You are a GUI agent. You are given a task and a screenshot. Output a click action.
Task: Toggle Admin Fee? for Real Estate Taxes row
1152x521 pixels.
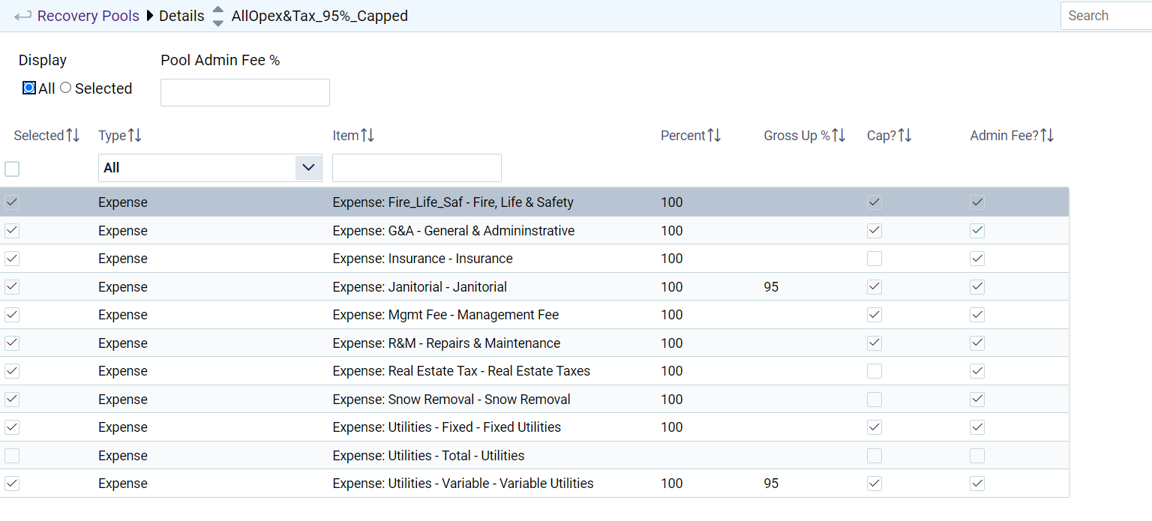[977, 371]
